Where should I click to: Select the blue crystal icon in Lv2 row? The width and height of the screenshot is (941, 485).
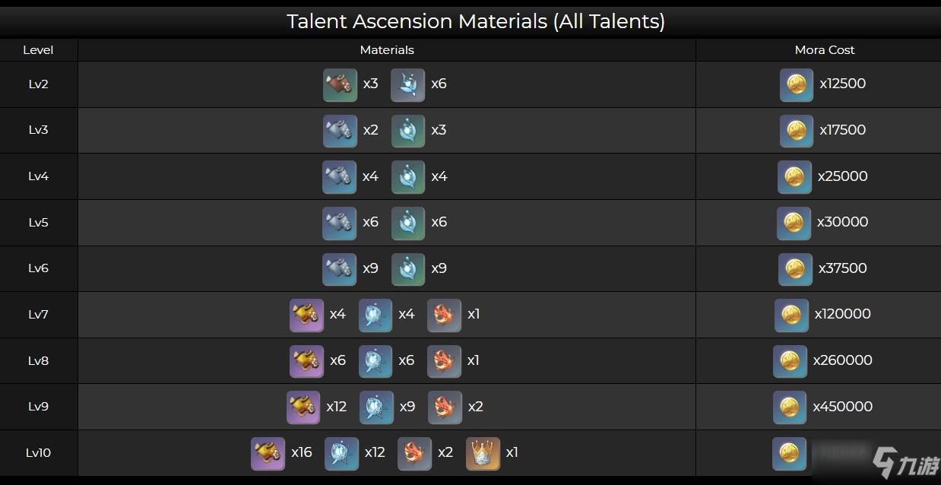408,84
